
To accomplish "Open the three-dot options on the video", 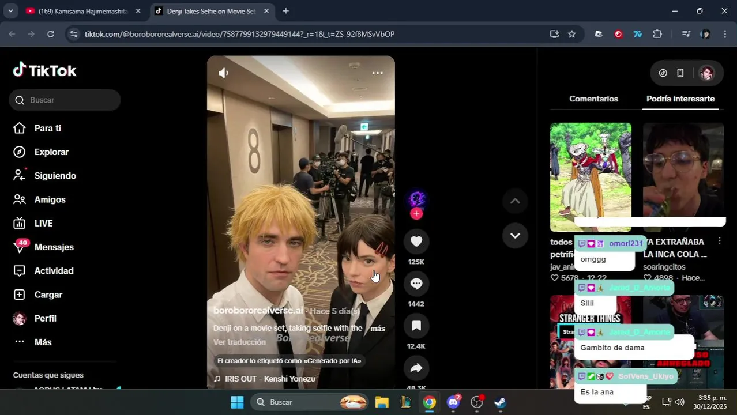I will (378, 73).
